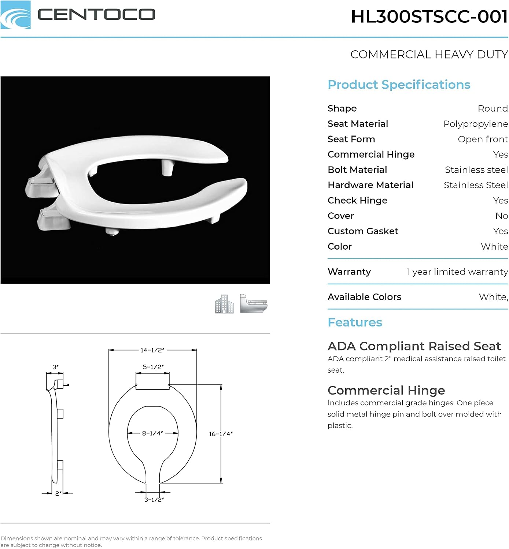Click the 14-1/2" width dimension
509x549 pixels.
tap(152, 350)
